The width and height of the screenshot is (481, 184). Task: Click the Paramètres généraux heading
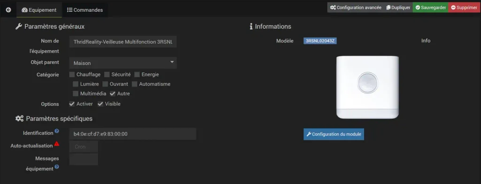(50, 26)
